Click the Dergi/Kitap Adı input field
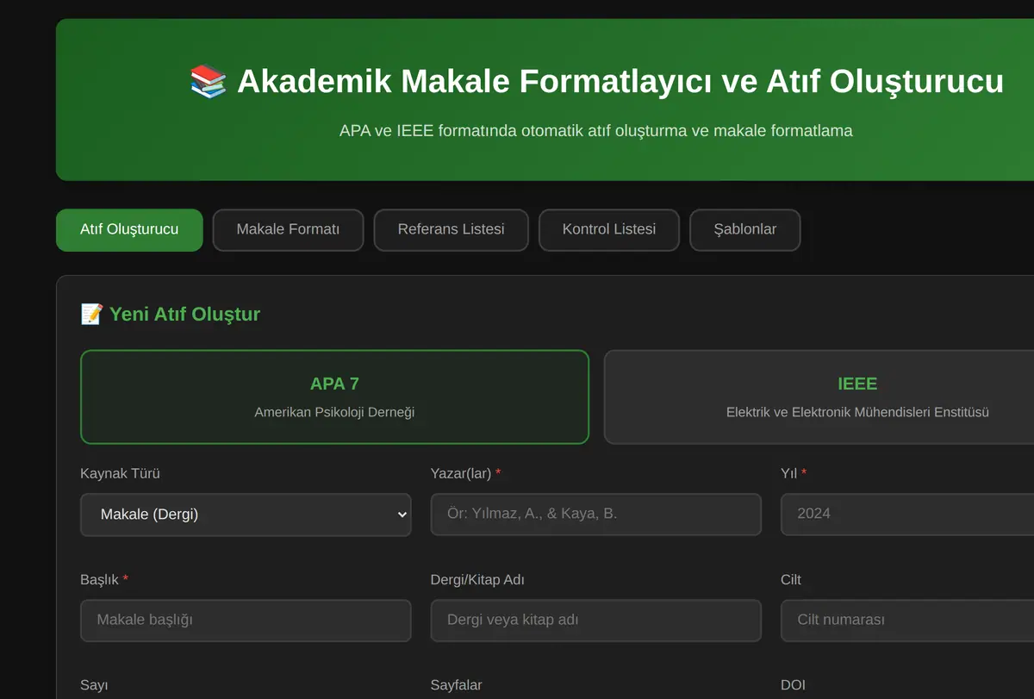 596,621
